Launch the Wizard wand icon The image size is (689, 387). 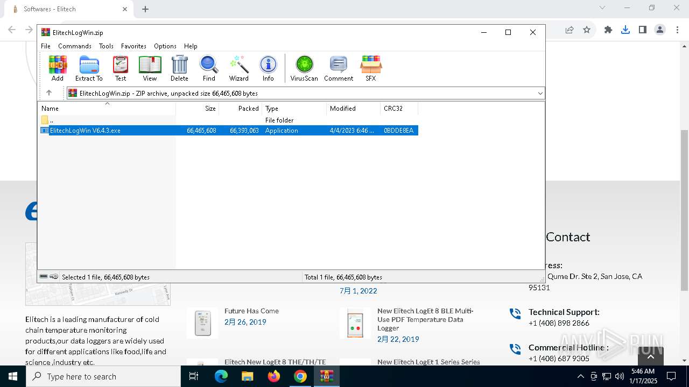(239, 68)
